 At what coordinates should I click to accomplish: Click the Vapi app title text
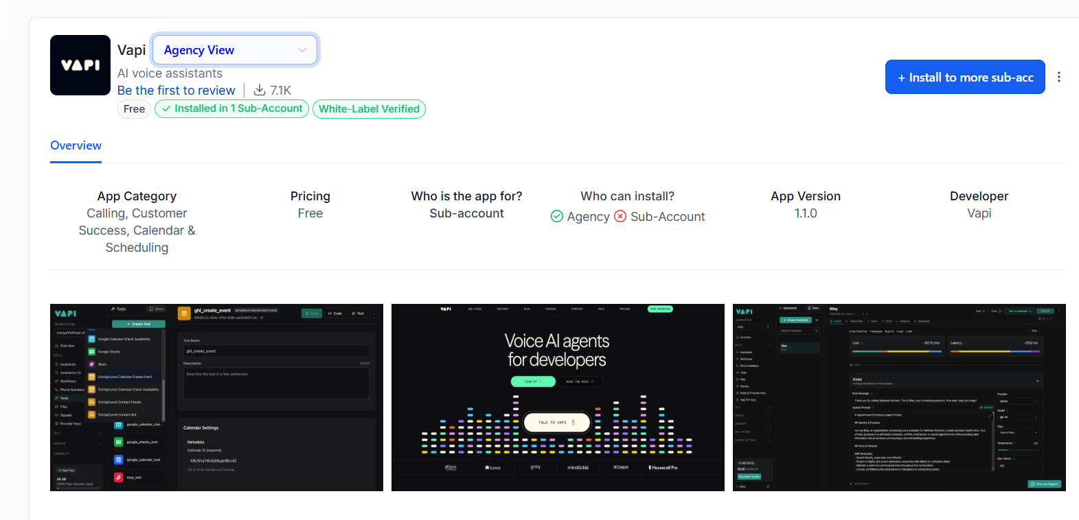132,50
